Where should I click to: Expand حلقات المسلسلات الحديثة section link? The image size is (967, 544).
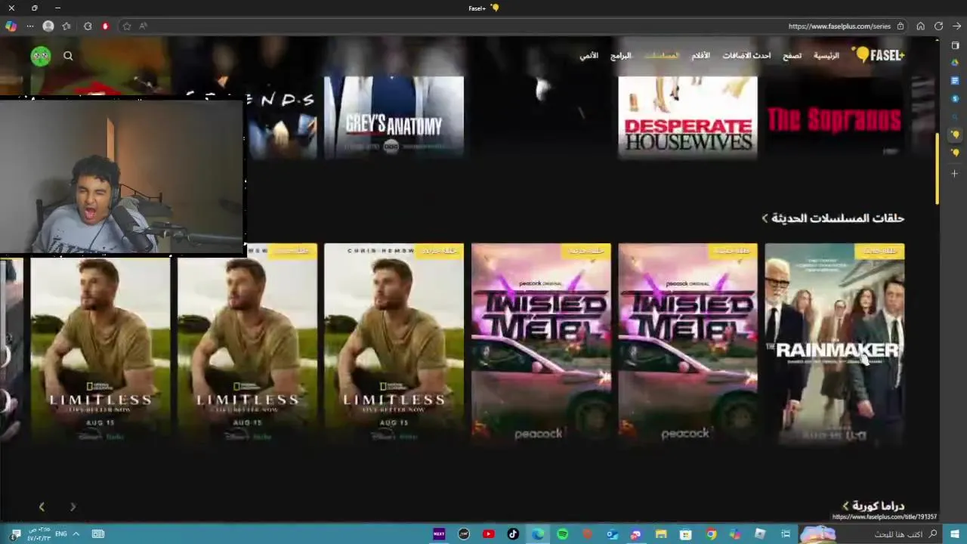(833, 218)
